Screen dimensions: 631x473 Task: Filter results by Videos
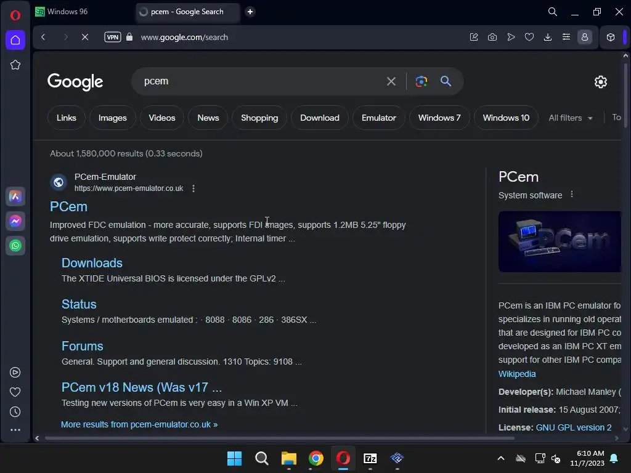162,118
